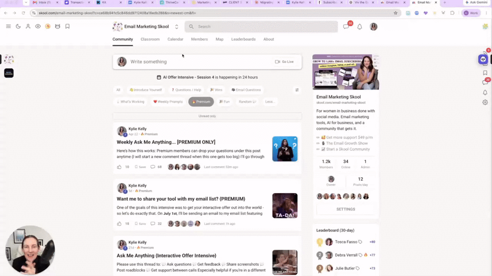Viewport: 492px width, 276px height.
Task: Like the Want me to share your tool post
Action: [119, 224]
